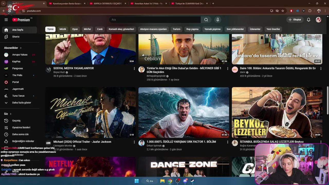The height and width of the screenshot is (185, 329).
Task: Select the Oyun filter chip
Action: pos(75,29)
